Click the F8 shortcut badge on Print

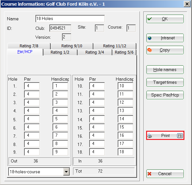pyautogui.click(x=180, y=135)
